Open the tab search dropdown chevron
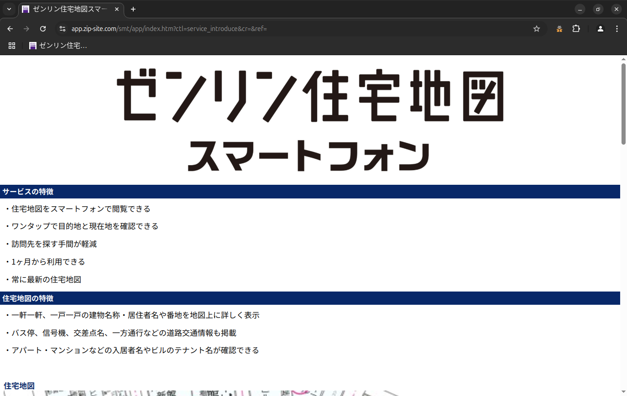The image size is (627, 396). click(9, 9)
